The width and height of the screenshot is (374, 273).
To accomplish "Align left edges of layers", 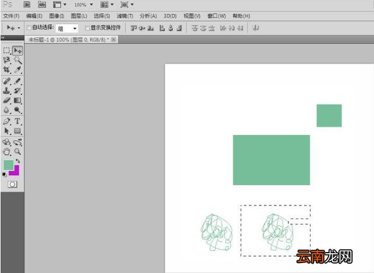I will tap(162, 28).
